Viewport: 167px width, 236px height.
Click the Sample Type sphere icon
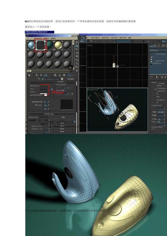coord(76,42)
